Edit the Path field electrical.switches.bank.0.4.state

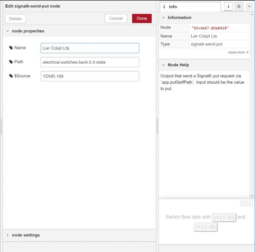click(x=90, y=62)
